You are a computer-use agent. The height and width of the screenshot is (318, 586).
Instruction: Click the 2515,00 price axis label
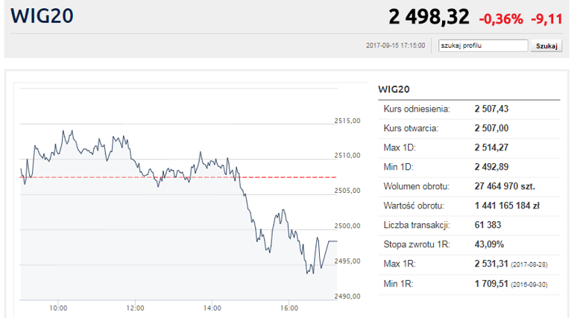click(x=347, y=121)
